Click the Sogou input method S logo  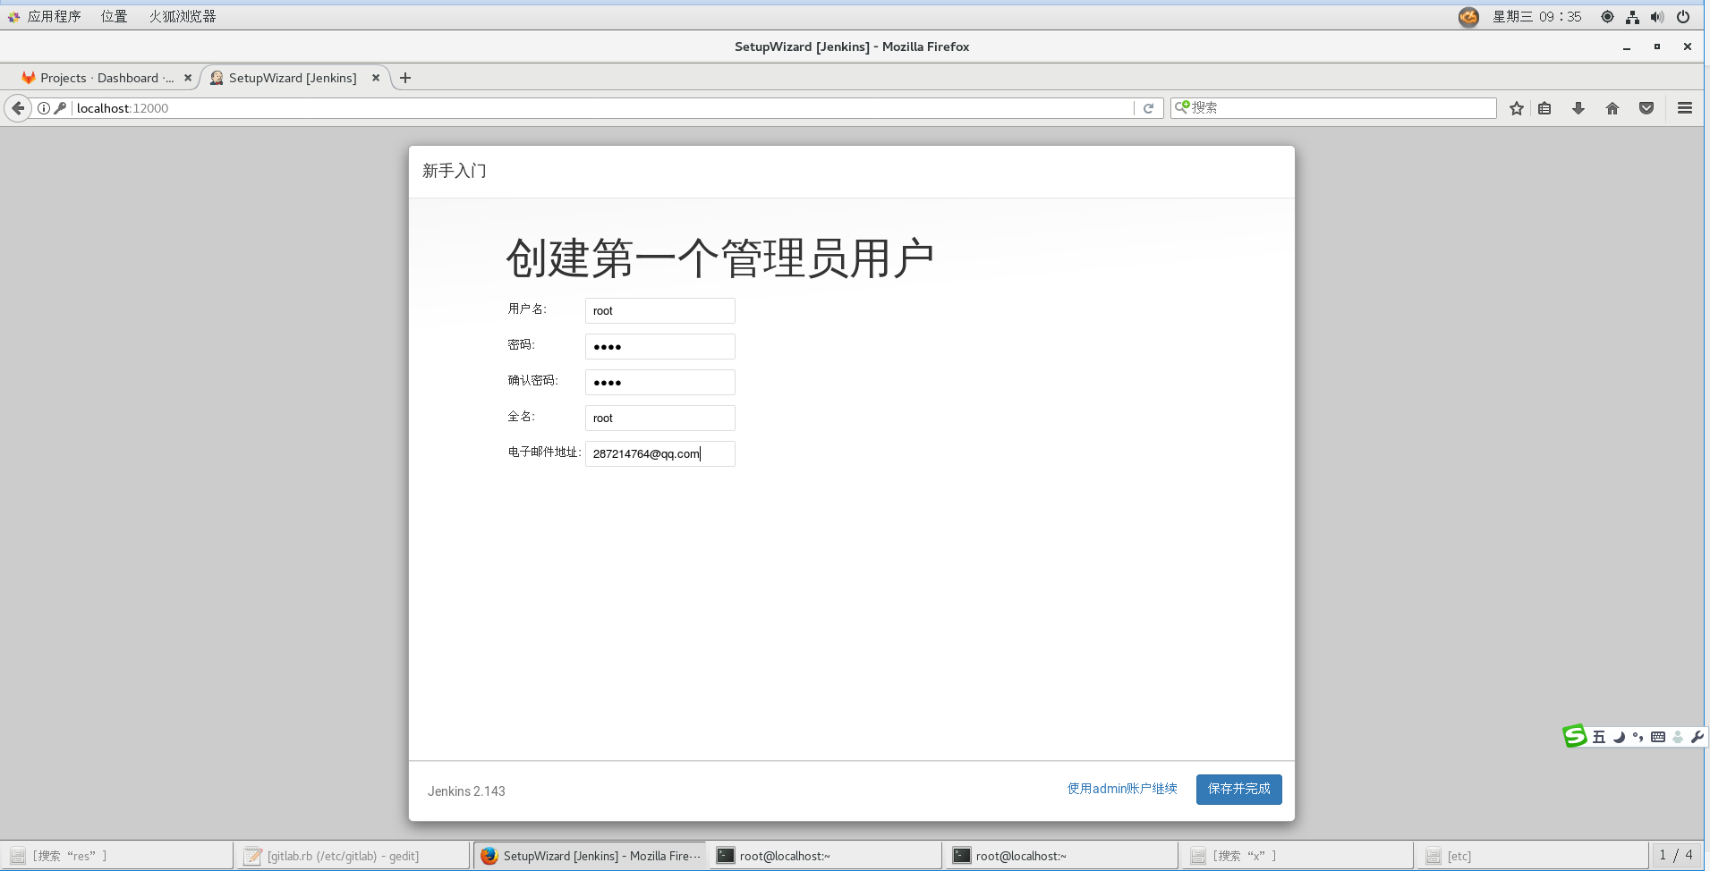tap(1575, 736)
